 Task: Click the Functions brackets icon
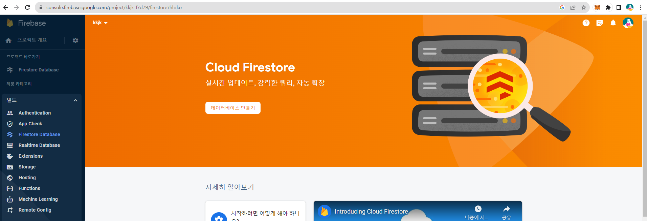(10, 188)
